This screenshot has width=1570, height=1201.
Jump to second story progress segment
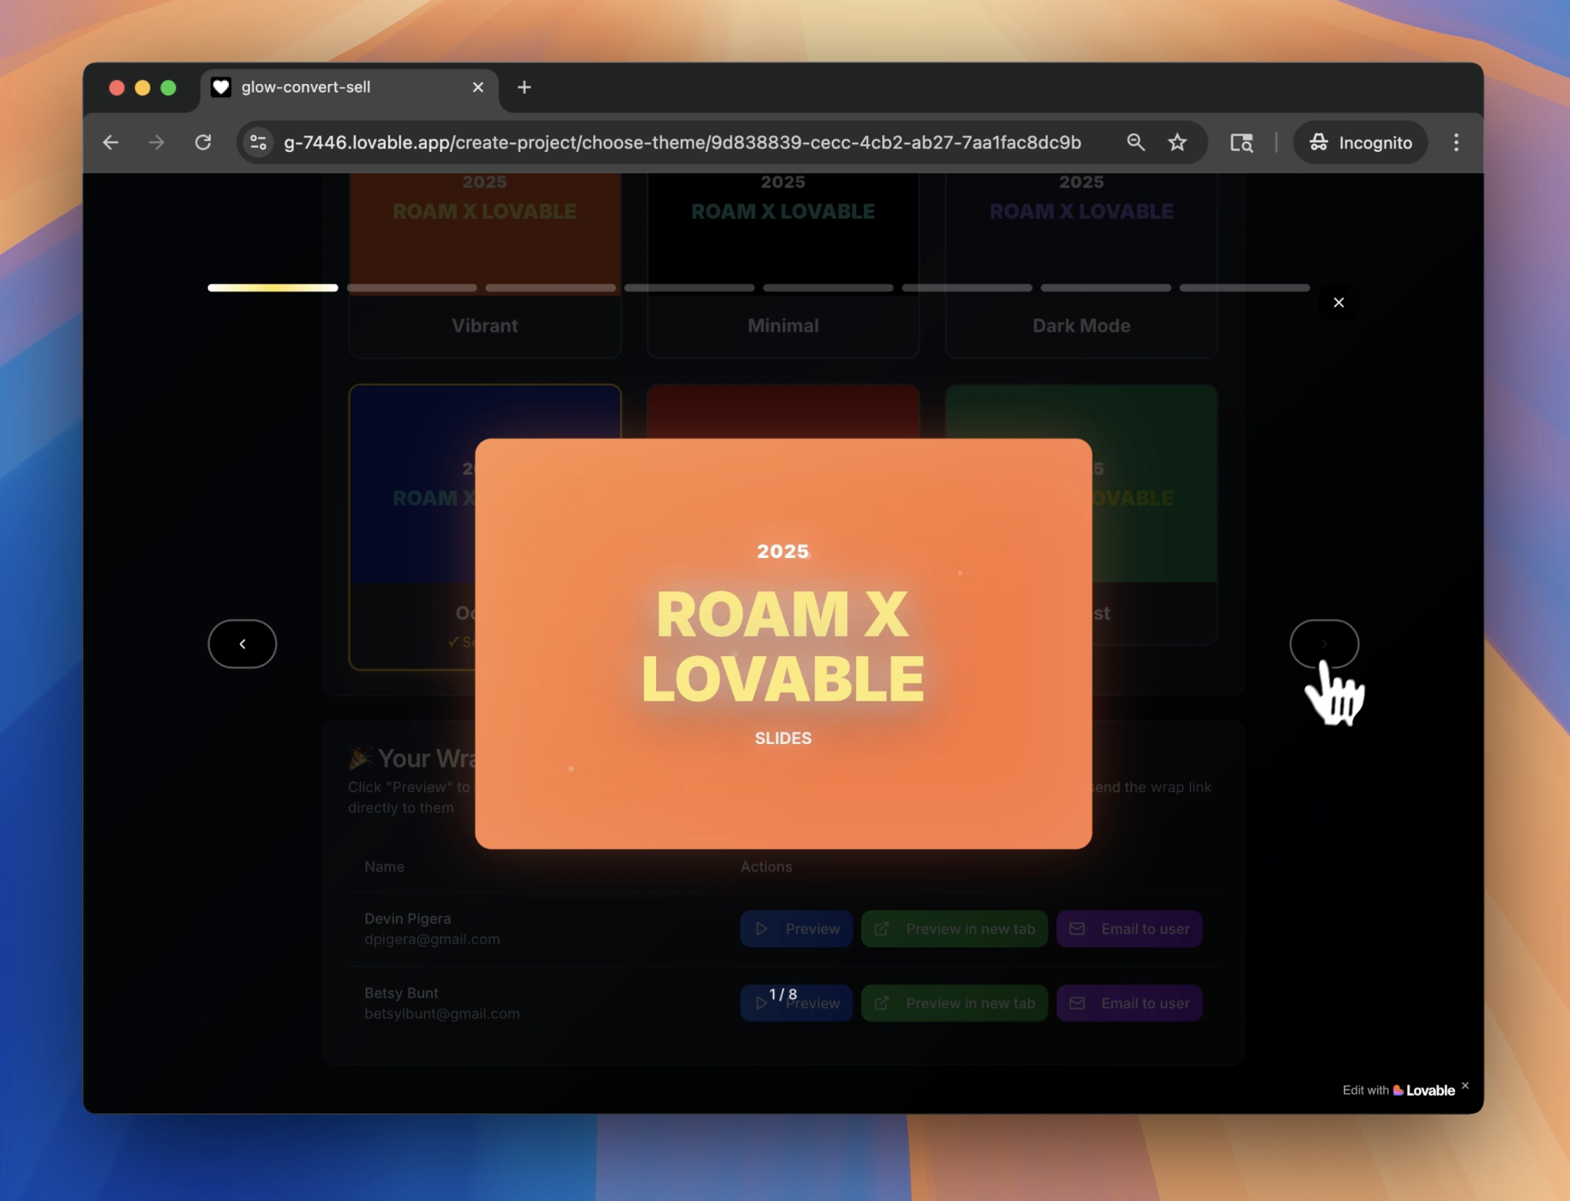click(x=412, y=288)
